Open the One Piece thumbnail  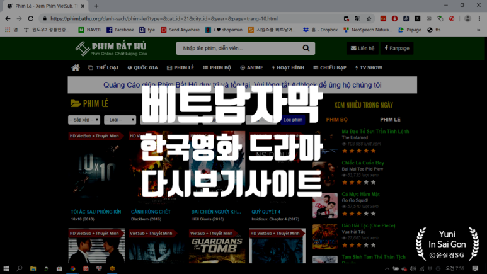tap(325, 237)
